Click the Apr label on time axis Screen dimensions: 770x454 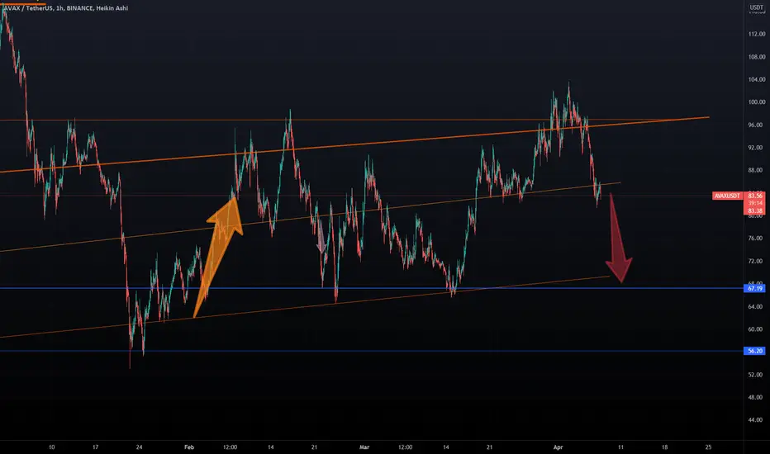pyautogui.click(x=558, y=447)
